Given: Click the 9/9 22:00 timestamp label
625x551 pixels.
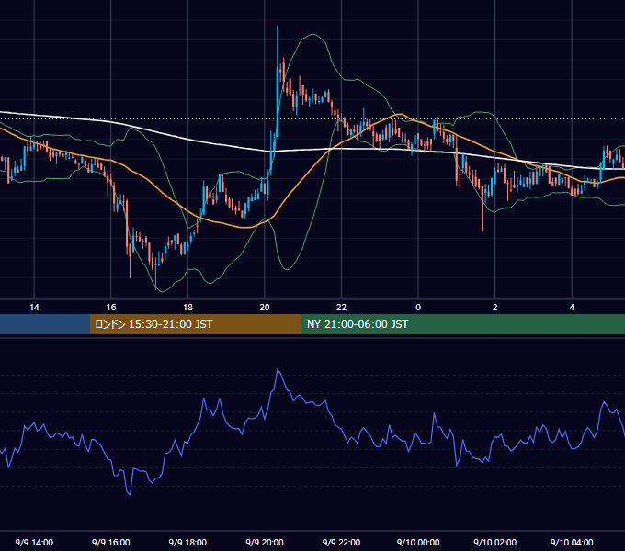Looking at the screenshot, I should coord(341,542).
